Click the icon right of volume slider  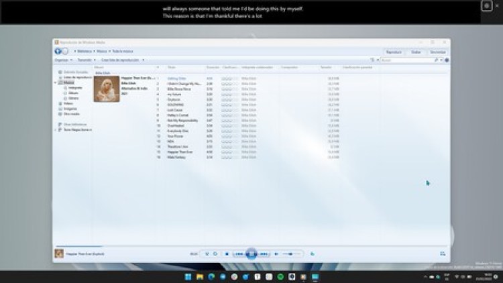coord(312,253)
